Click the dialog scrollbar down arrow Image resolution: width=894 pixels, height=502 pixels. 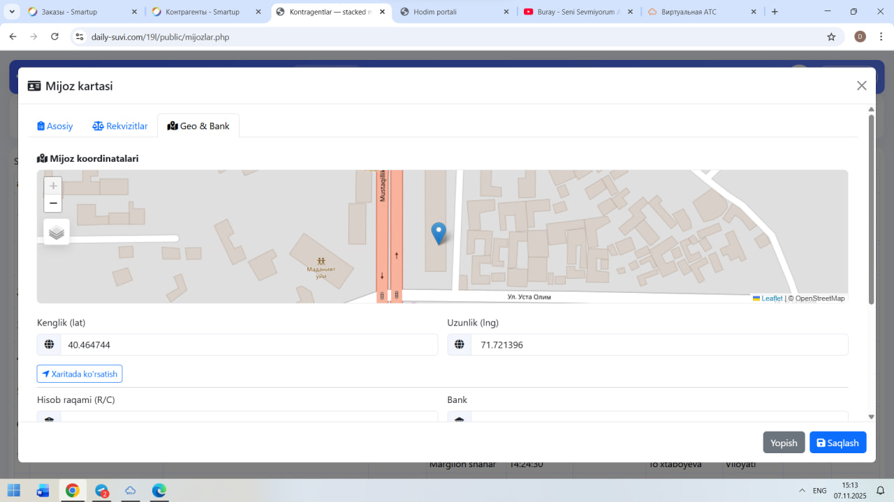pyautogui.click(x=871, y=417)
